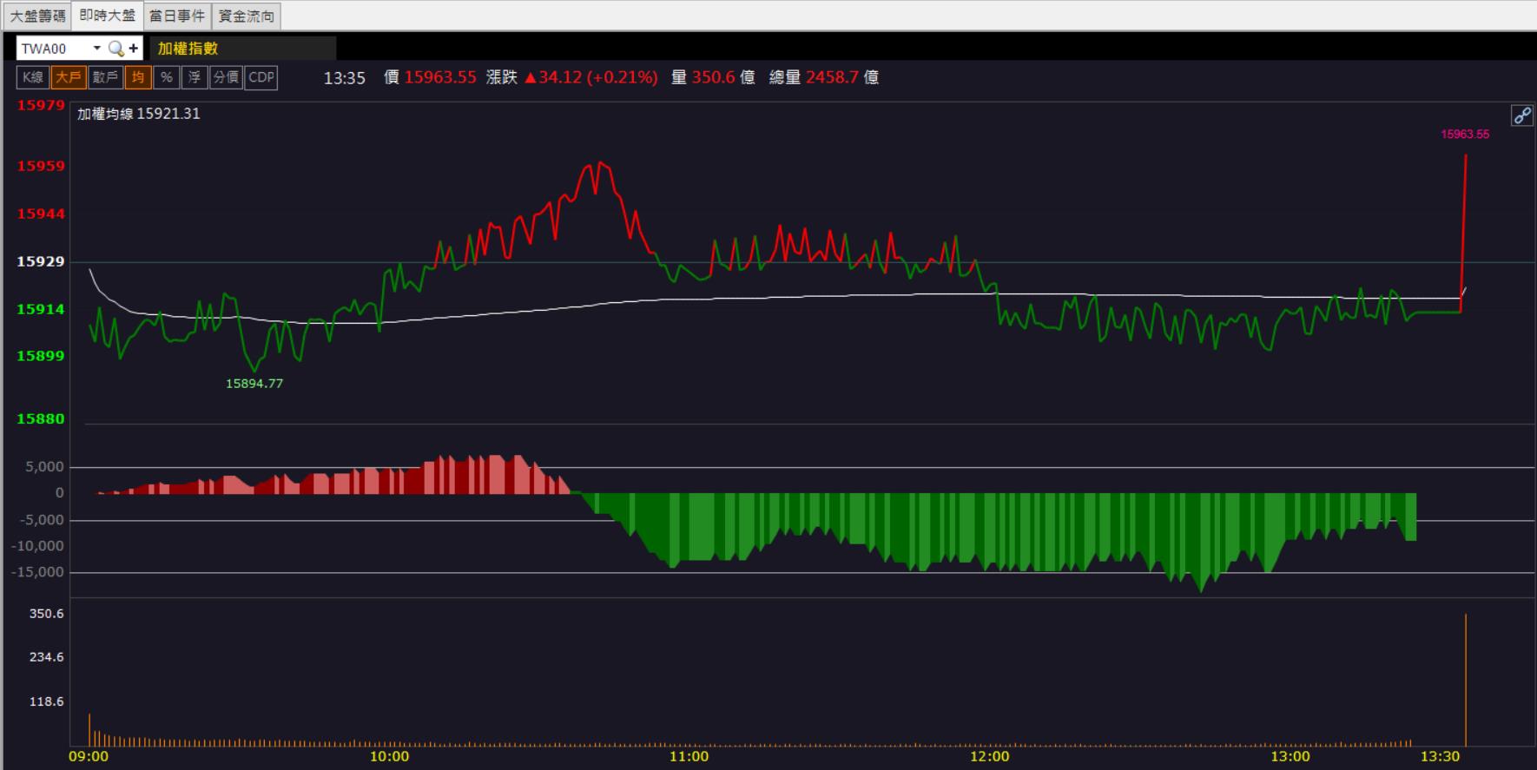Screen dimensions: 1537x770
Task: Click the change value 34.12 (+0.21%)
Action: click(591, 77)
